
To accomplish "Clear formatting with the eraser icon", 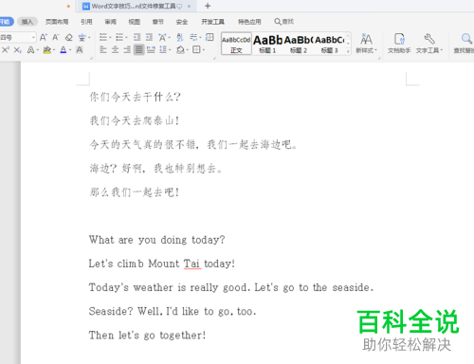I will point(68,38).
